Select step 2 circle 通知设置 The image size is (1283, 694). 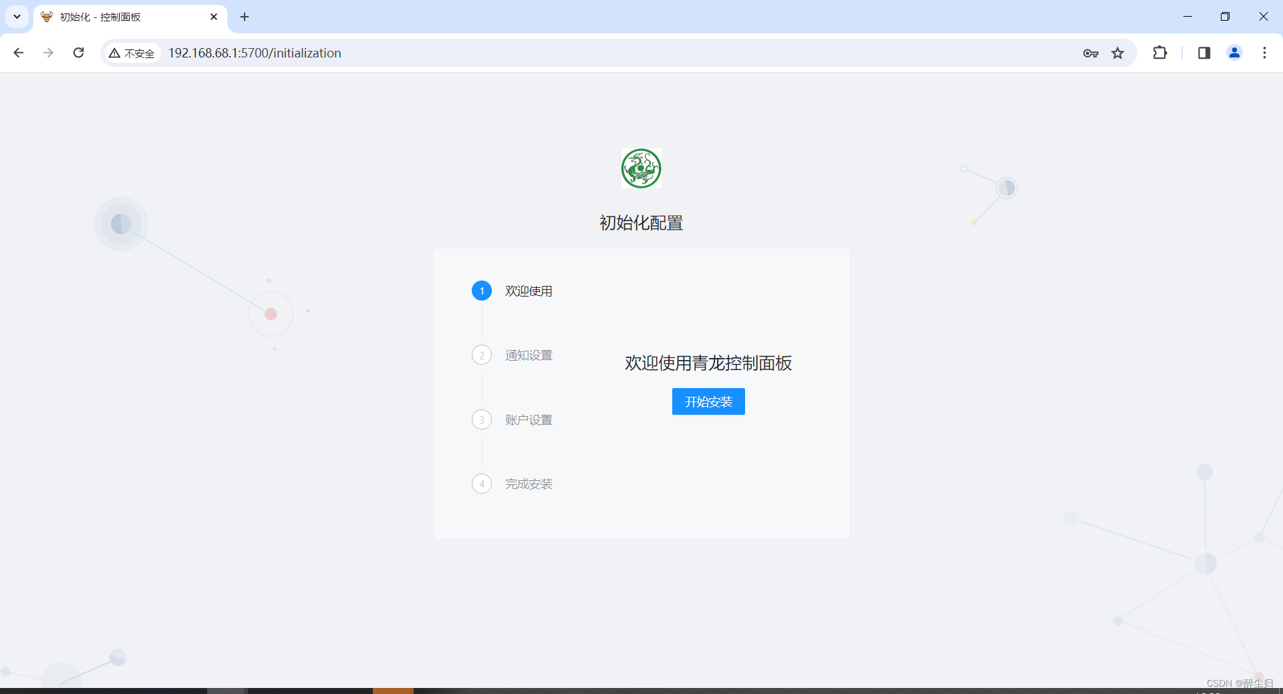point(482,355)
